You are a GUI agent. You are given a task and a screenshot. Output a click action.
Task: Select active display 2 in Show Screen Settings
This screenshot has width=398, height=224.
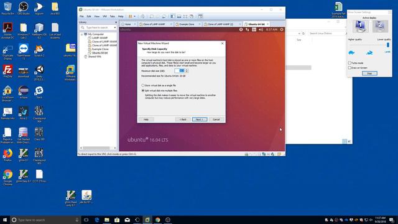pyautogui.click(x=380, y=26)
